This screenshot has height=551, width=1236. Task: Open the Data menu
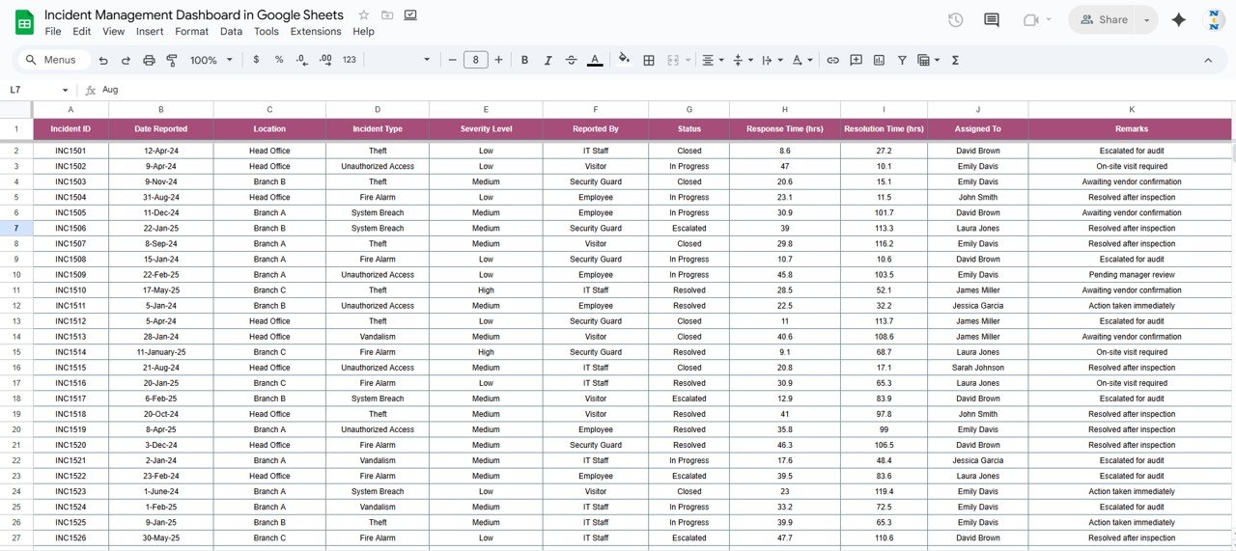[231, 31]
